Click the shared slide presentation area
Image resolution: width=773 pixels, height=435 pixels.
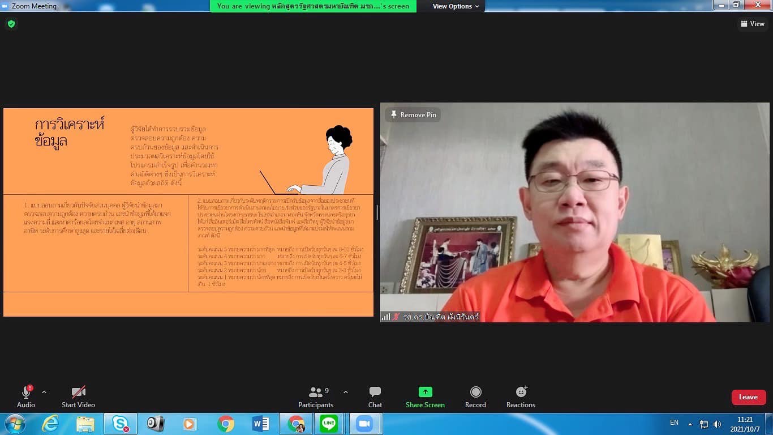click(x=188, y=212)
